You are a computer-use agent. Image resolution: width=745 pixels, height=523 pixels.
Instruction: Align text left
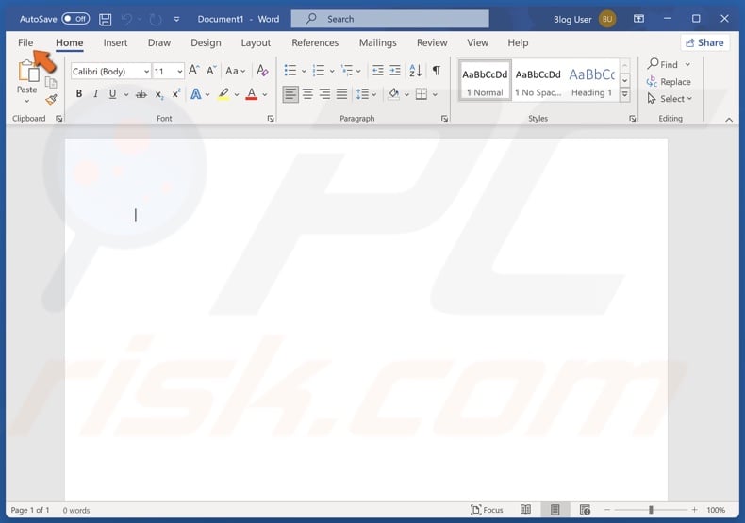pyautogui.click(x=290, y=94)
